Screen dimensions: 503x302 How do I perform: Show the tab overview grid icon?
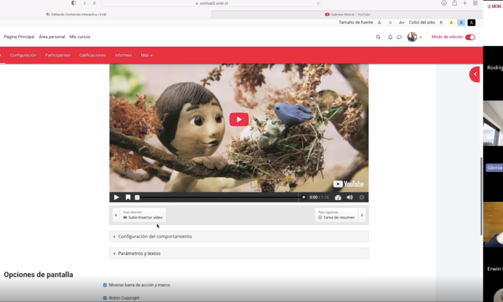coord(475,3)
